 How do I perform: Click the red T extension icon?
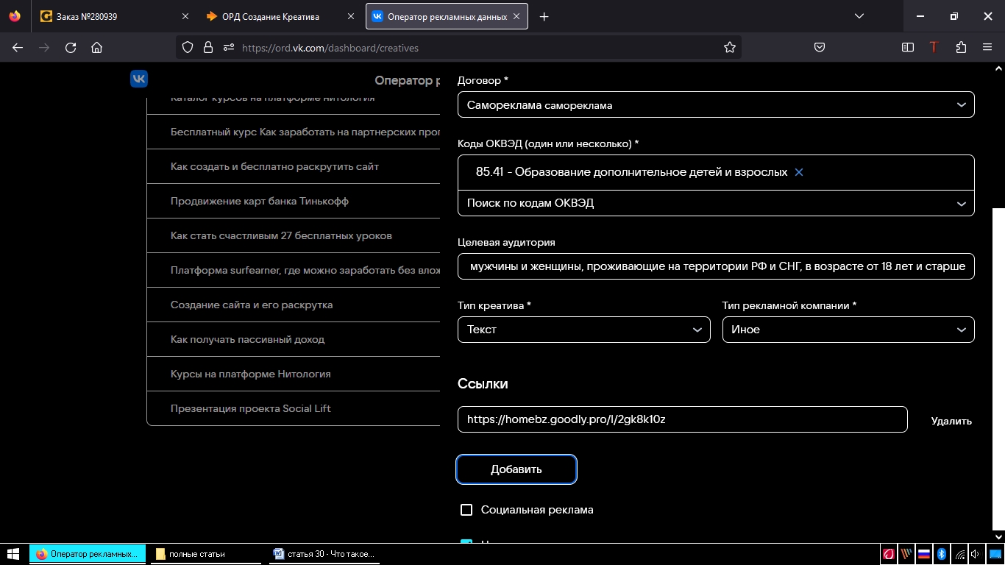[x=934, y=48]
